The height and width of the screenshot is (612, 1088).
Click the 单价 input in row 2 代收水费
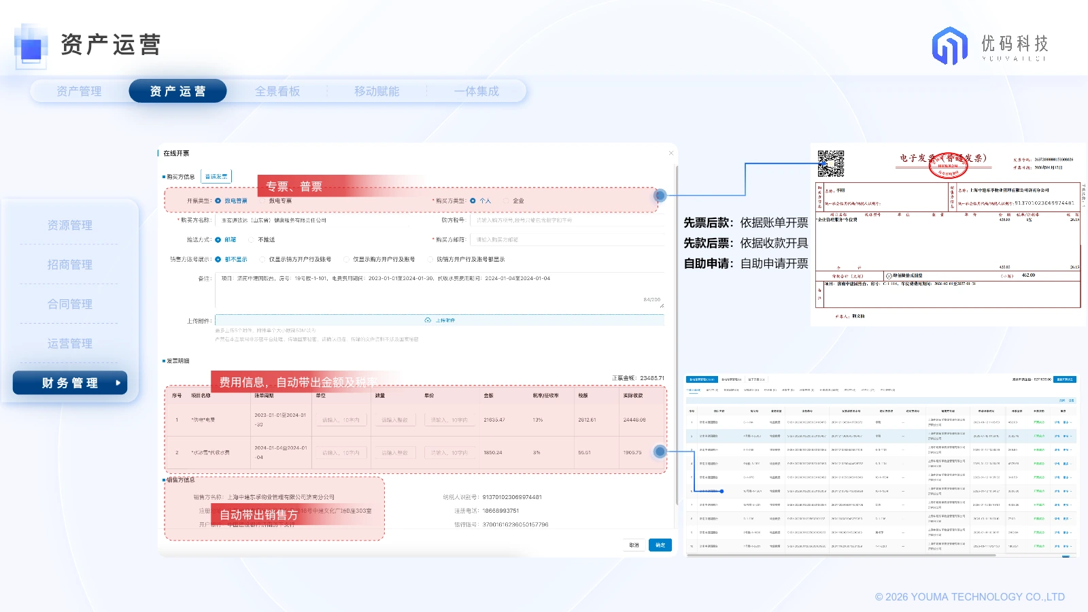click(x=449, y=452)
